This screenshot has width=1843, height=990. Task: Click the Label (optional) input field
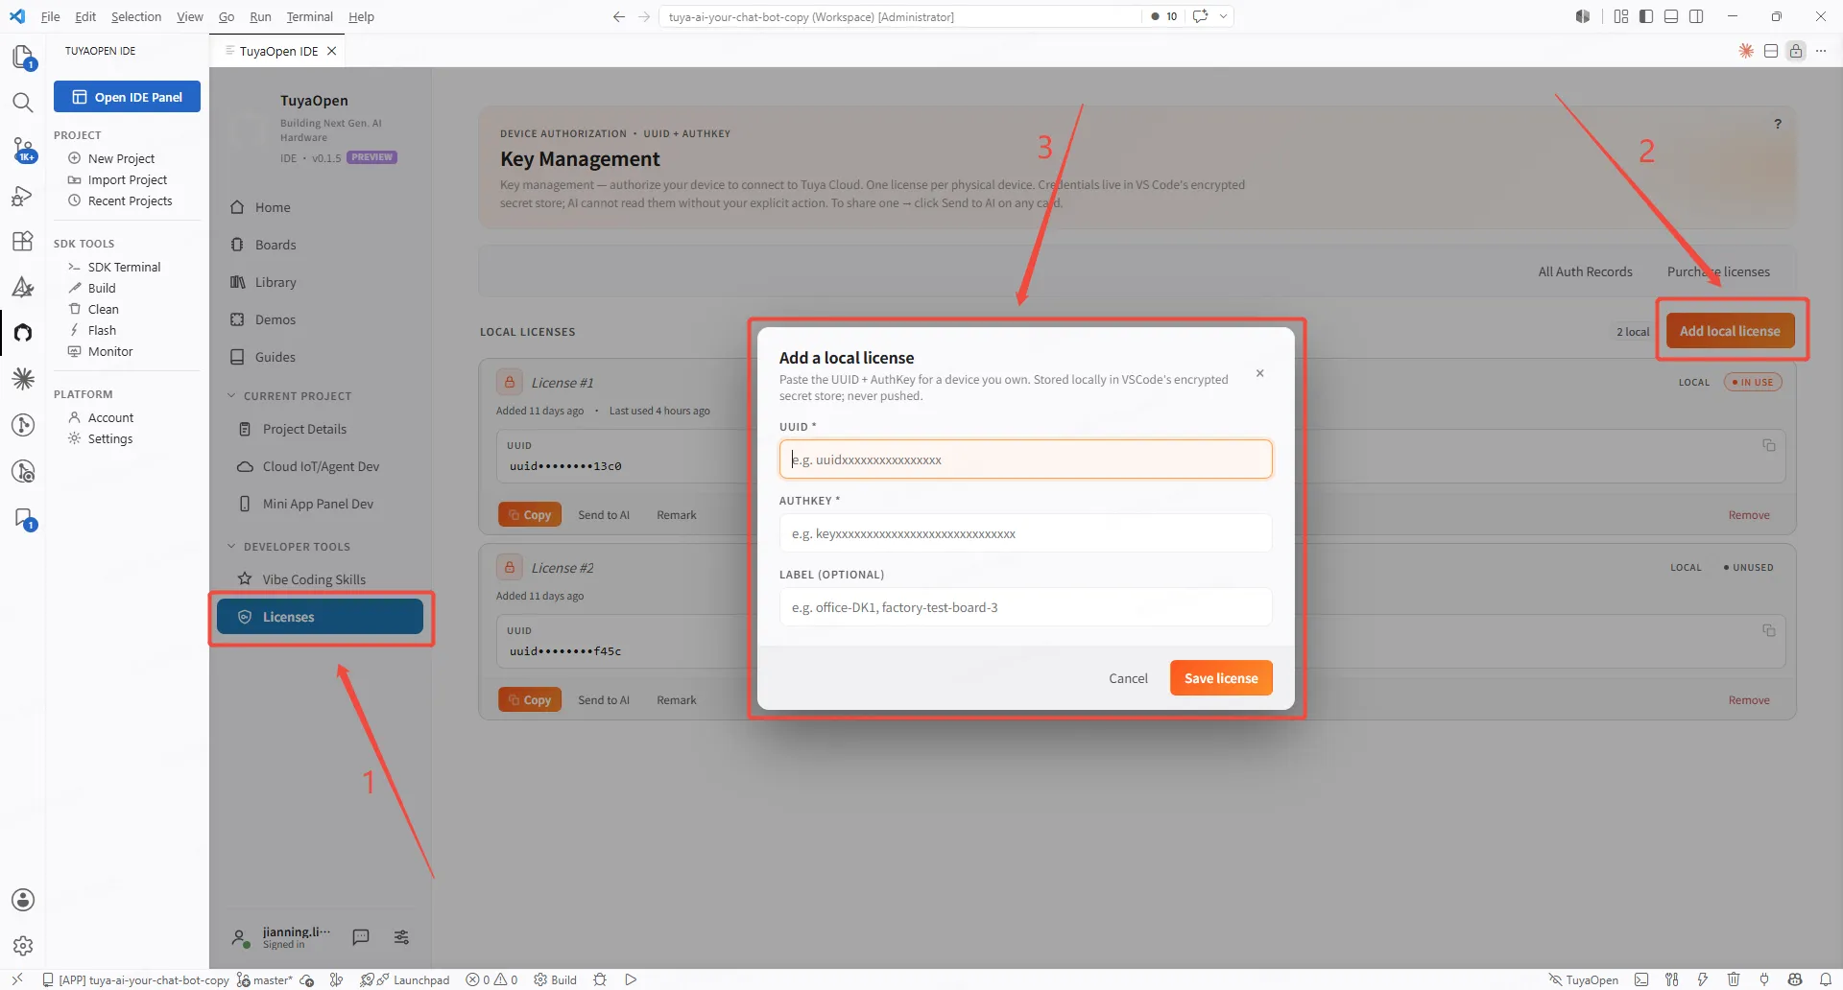1025,607
